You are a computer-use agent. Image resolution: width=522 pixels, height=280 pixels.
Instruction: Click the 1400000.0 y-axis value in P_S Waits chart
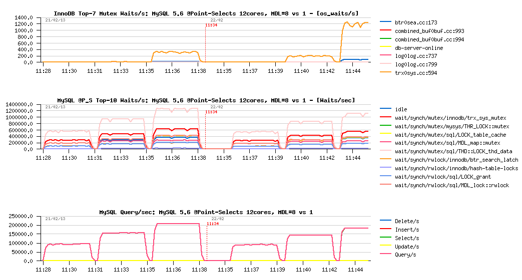pos(19,104)
